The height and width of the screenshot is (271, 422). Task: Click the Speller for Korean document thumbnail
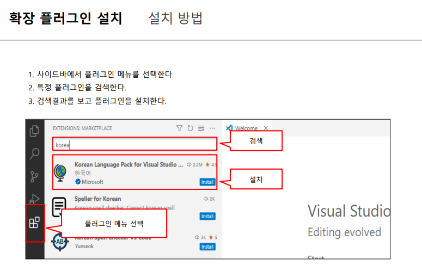pyautogui.click(x=59, y=207)
